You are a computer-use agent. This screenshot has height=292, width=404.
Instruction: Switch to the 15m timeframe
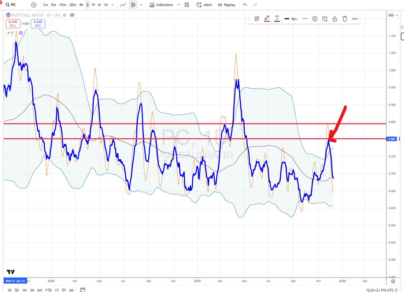[63, 5]
